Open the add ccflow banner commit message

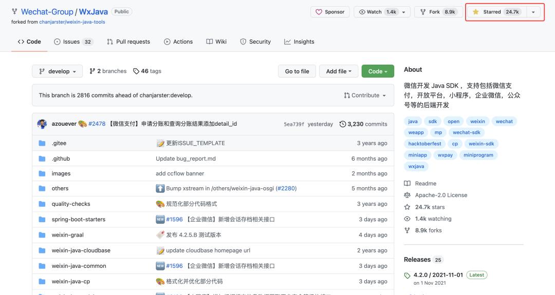(180, 173)
